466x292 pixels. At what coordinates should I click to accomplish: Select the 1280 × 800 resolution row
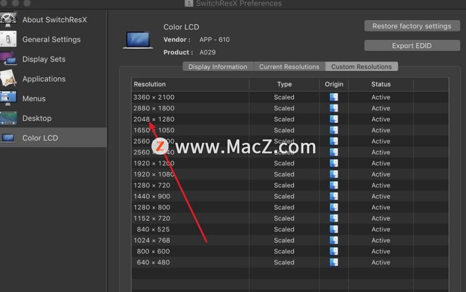click(290, 207)
